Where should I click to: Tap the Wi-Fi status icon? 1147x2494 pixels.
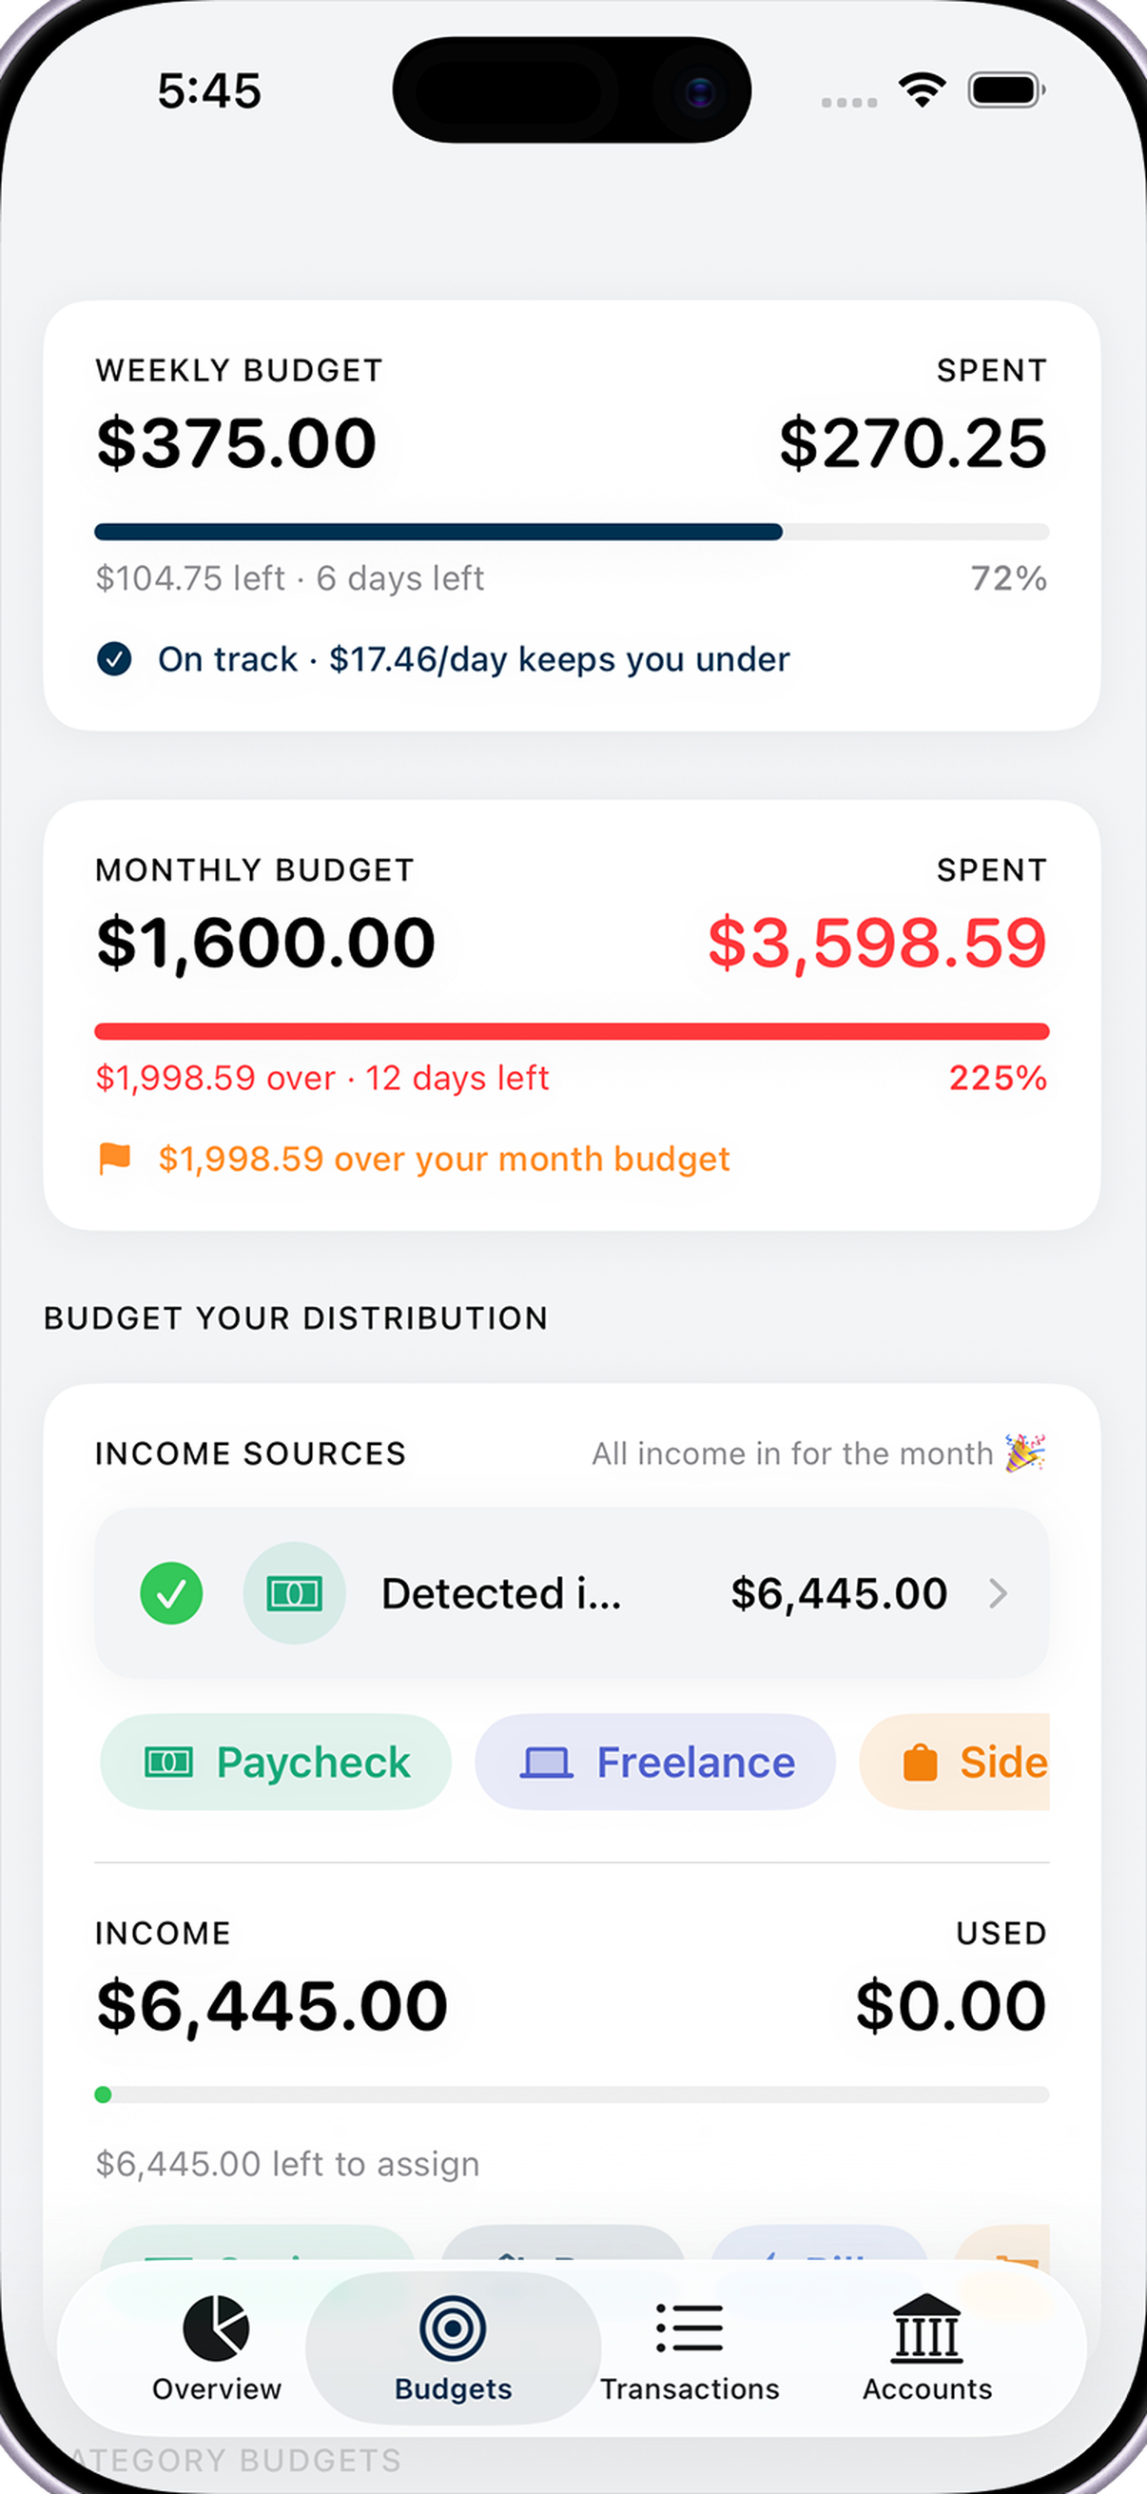(x=923, y=90)
